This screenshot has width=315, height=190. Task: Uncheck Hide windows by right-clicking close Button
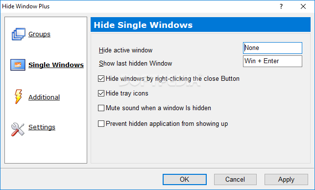[101, 78]
